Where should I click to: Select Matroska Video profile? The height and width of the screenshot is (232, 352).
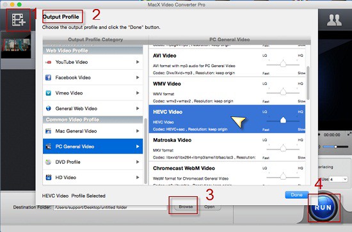(227, 147)
